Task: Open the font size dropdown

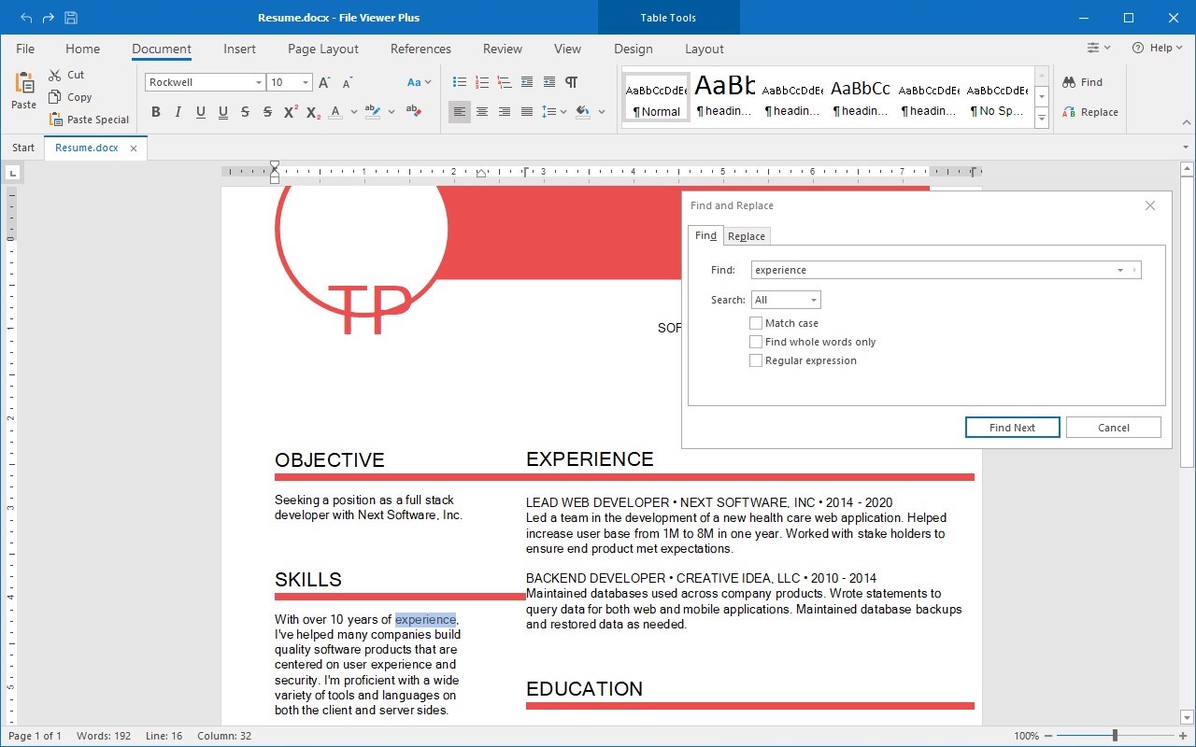Action: click(x=306, y=82)
